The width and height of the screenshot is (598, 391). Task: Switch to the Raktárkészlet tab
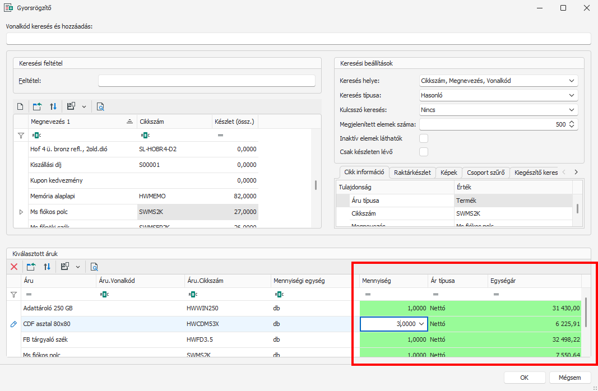click(412, 173)
